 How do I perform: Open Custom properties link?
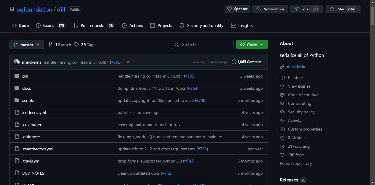click(301, 129)
